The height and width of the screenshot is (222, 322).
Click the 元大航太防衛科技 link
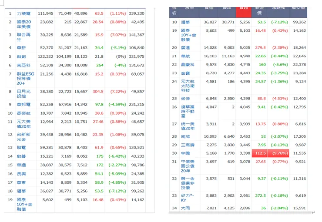click(187, 85)
